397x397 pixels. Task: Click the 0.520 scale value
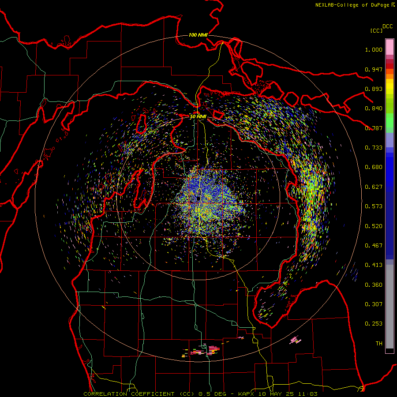point(374,226)
